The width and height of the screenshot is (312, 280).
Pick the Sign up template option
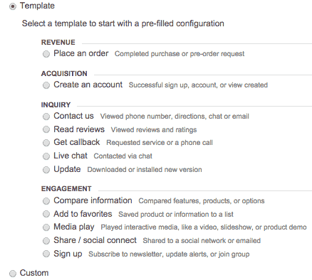pyautogui.click(x=46, y=254)
